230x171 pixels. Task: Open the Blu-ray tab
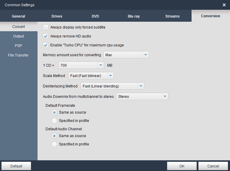pyautogui.click(x=134, y=16)
